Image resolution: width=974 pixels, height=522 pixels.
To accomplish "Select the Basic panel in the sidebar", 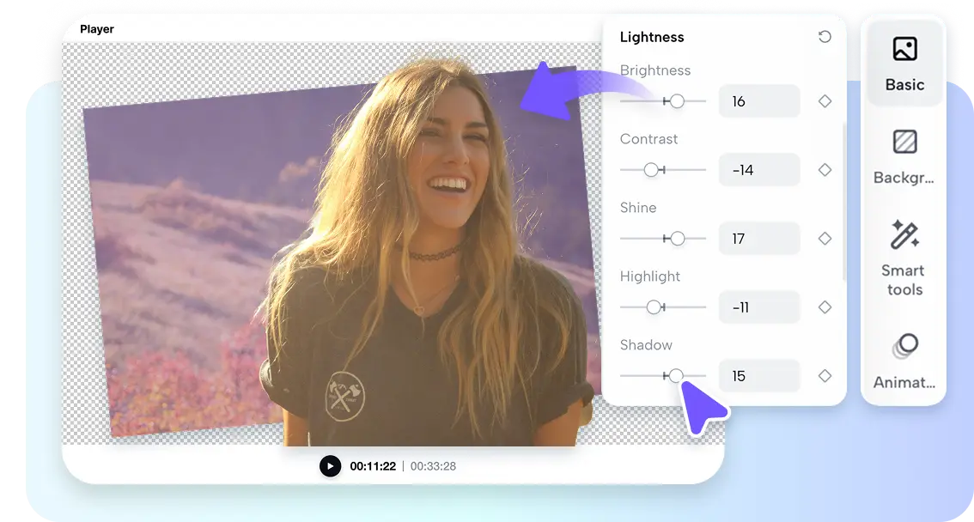I will (904, 64).
